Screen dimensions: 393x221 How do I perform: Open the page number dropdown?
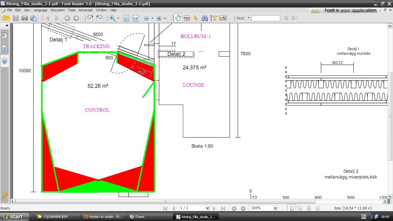207,208
